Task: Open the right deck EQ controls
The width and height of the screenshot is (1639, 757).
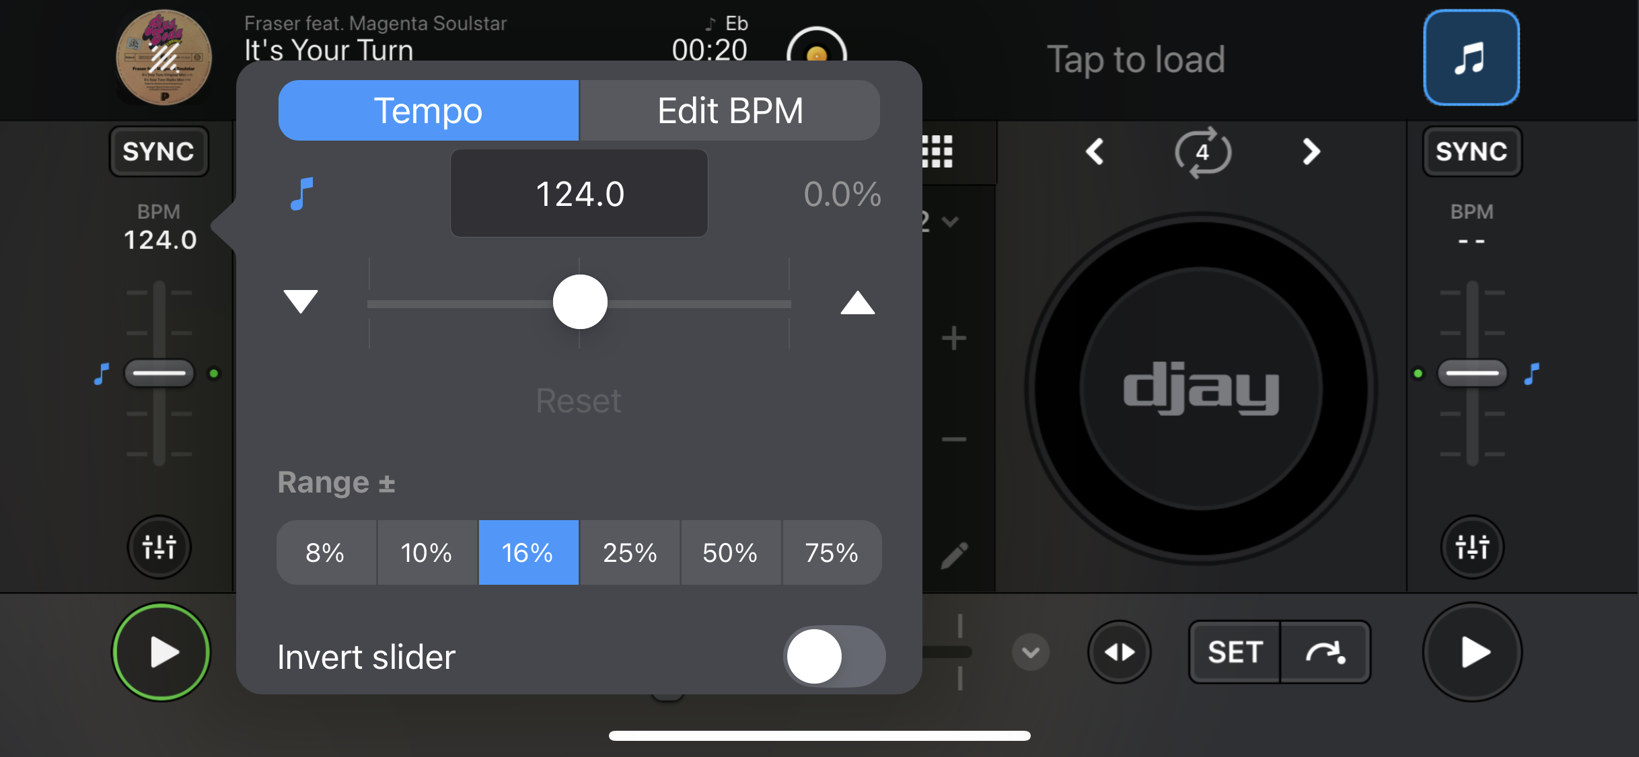Action: [x=1471, y=547]
